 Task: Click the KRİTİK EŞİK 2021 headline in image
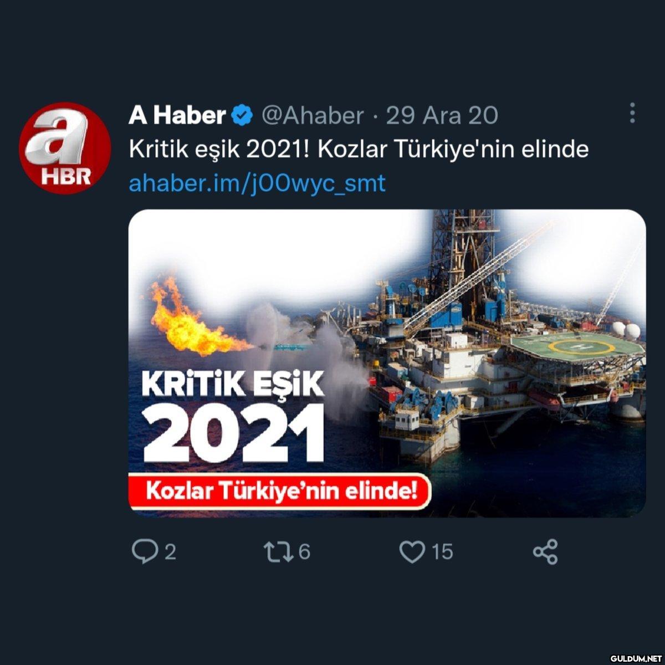point(233,418)
